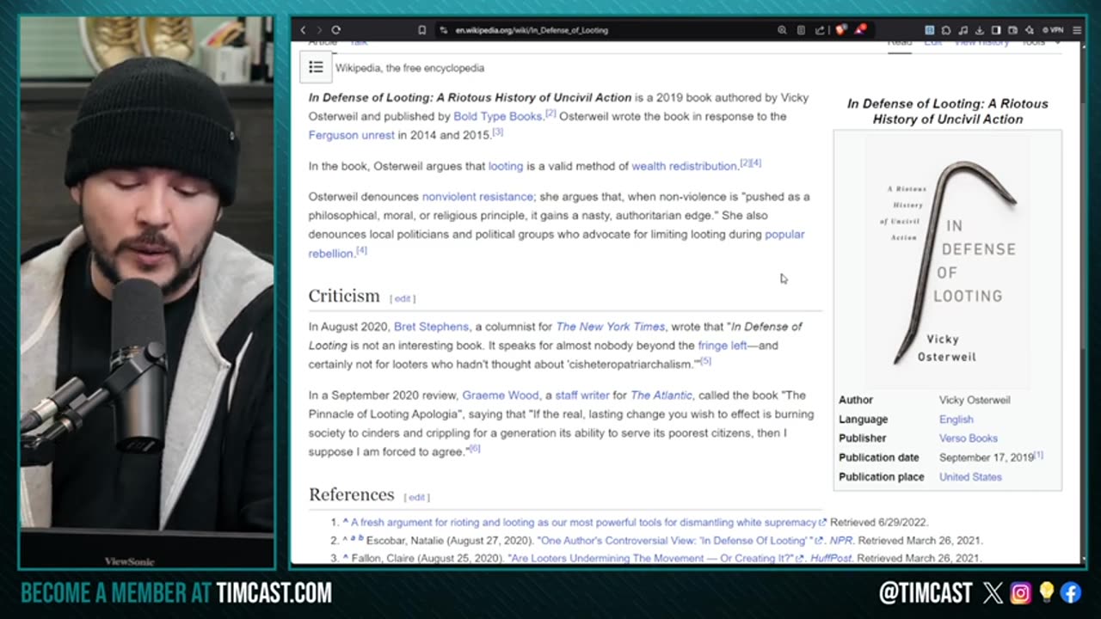Open citation [1] beside publication date
This screenshot has height=619, width=1101.
pyautogui.click(x=1038, y=455)
